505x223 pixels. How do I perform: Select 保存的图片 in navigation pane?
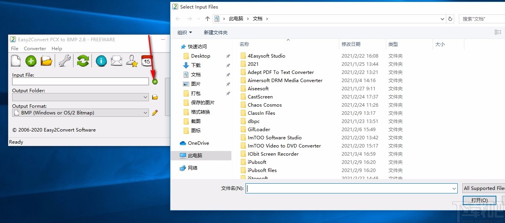click(x=203, y=103)
